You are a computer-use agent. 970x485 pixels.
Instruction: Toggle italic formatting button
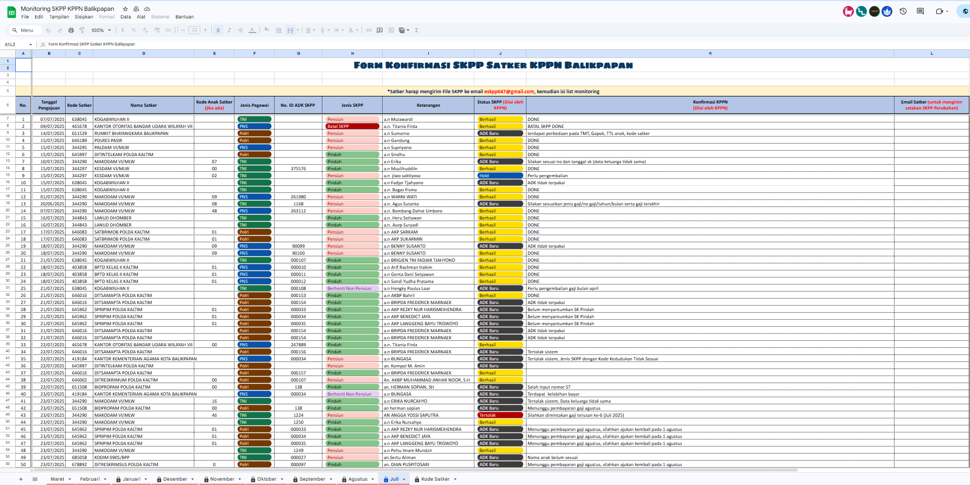coord(229,30)
